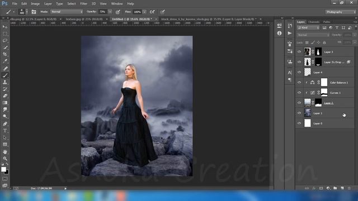Create a new layer button
The image size is (358, 201).
coord(342,188)
